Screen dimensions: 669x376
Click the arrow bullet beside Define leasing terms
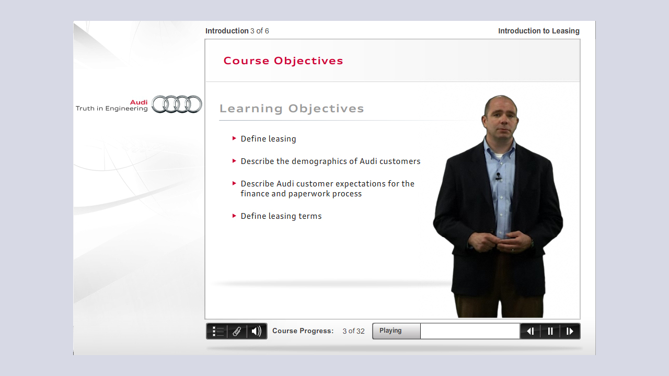point(234,216)
